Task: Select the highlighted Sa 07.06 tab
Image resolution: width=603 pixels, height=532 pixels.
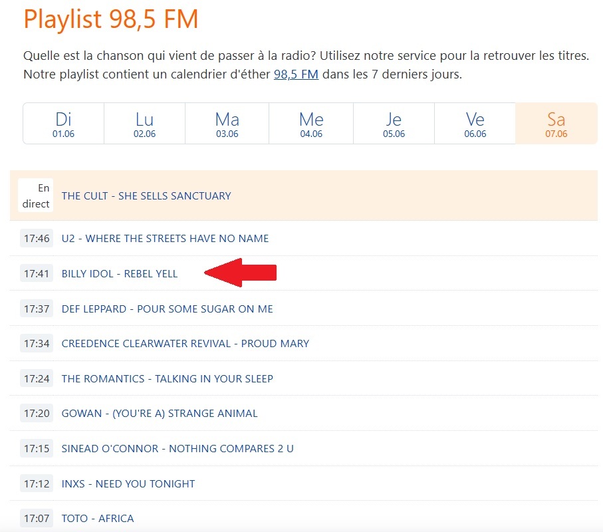Action: point(556,124)
